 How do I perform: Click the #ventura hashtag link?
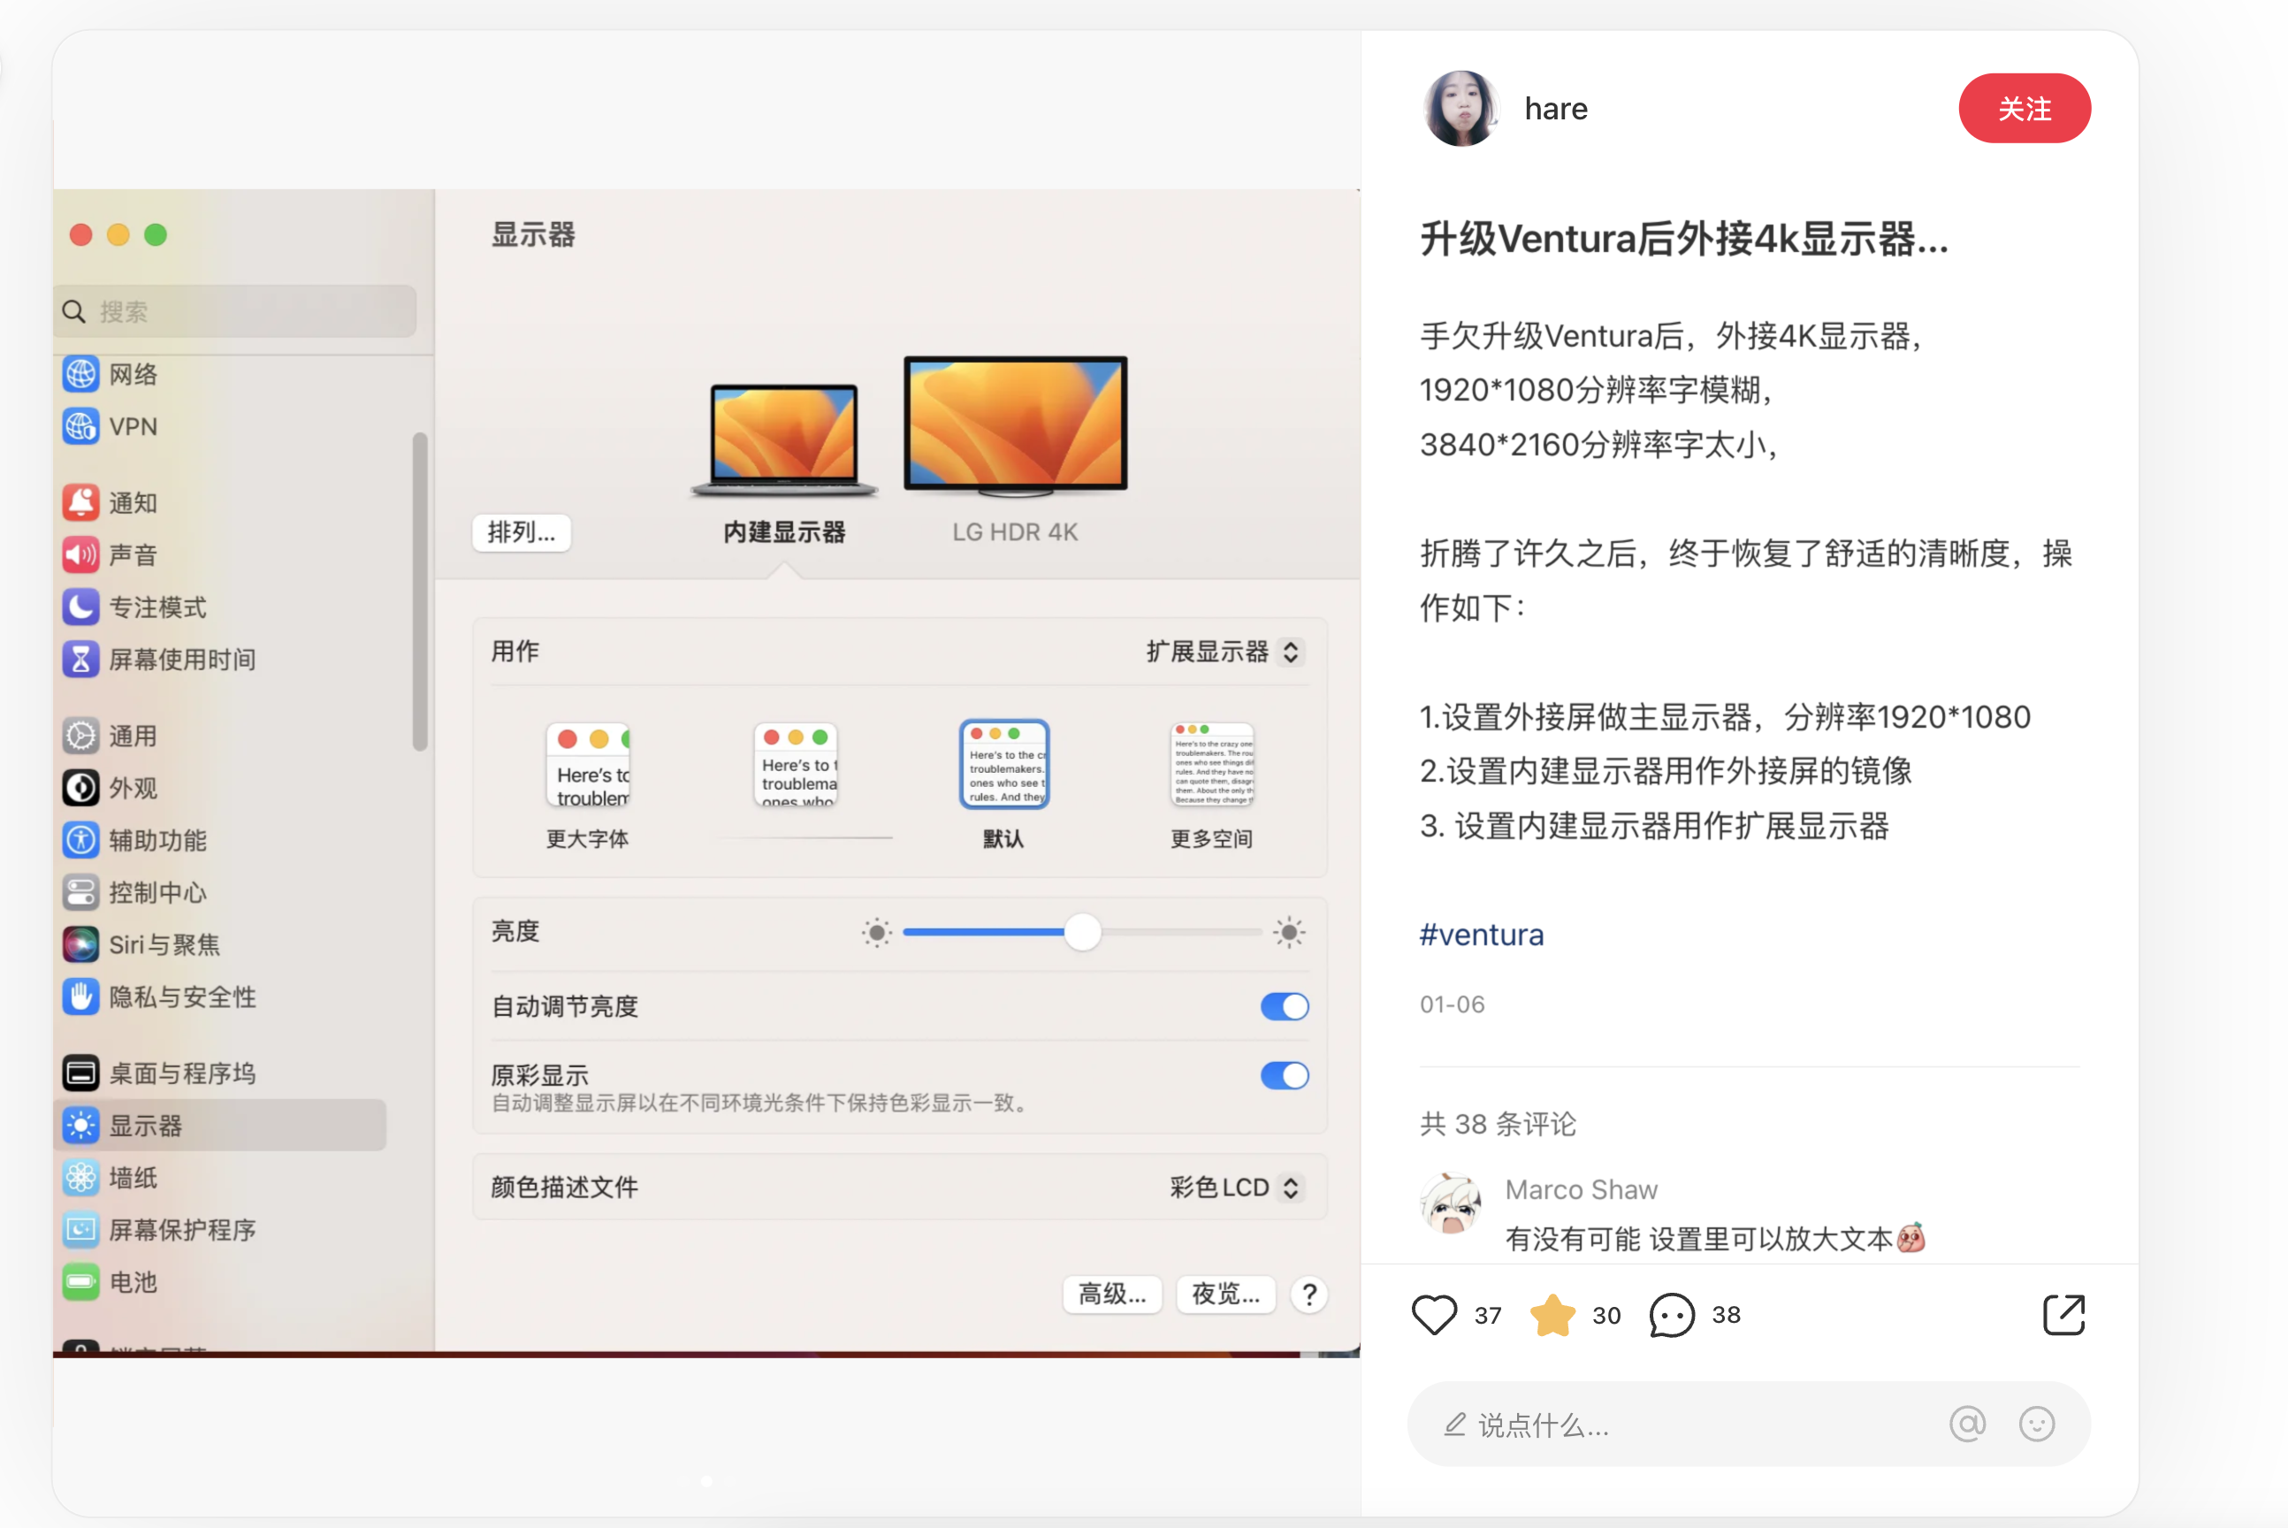(1481, 935)
